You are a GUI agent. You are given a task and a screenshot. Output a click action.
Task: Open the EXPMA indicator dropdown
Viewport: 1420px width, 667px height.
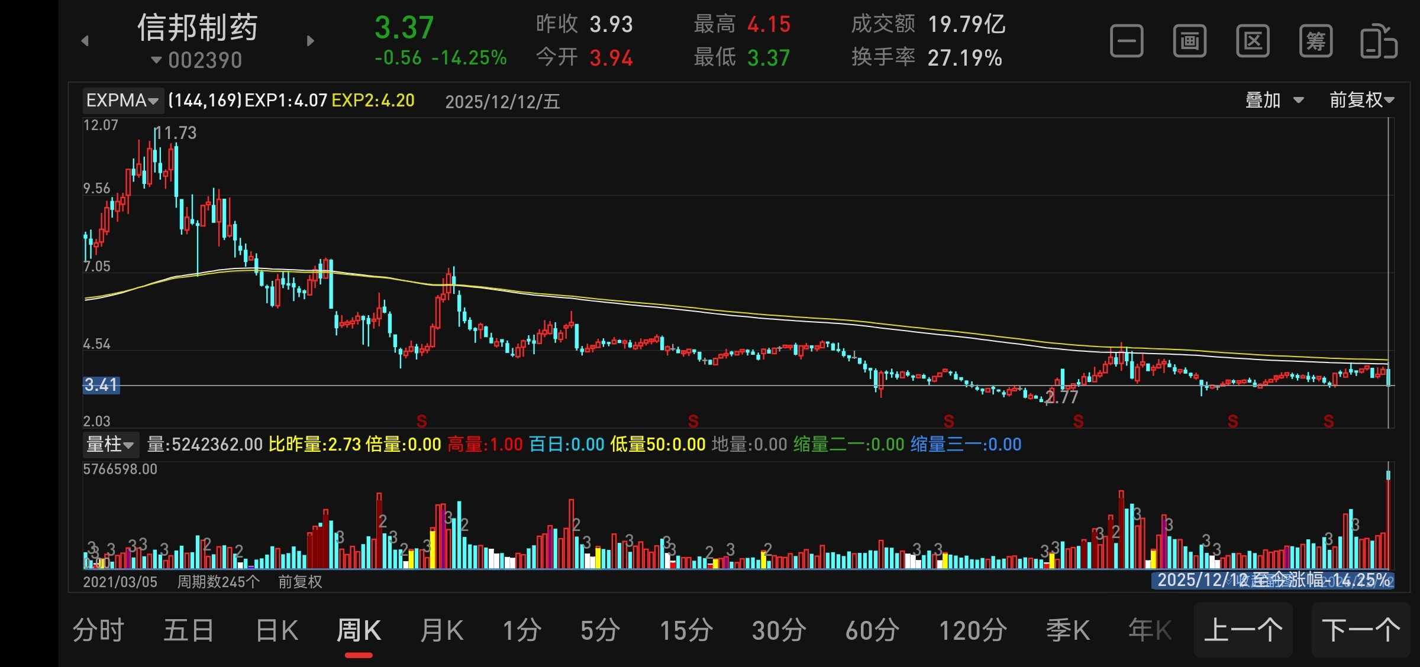click(x=122, y=101)
